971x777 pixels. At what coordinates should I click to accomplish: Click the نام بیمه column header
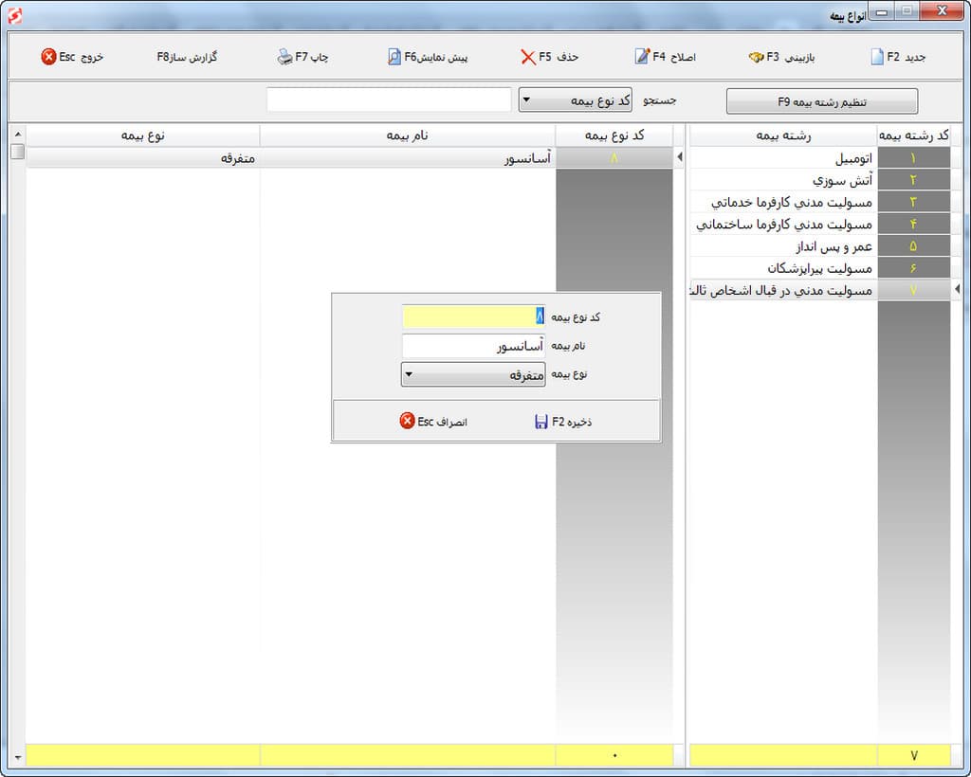pyautogui.click(x=408, y=136)
